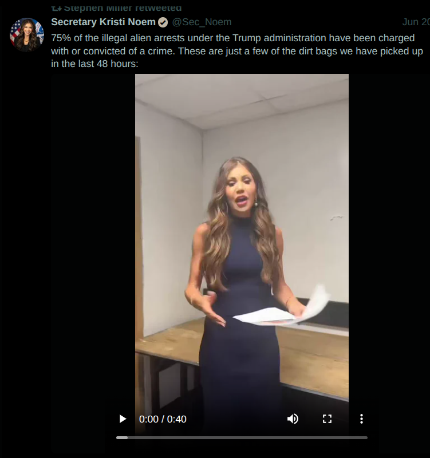
Task: Play the video with the play button
Action: pos(123,419)
